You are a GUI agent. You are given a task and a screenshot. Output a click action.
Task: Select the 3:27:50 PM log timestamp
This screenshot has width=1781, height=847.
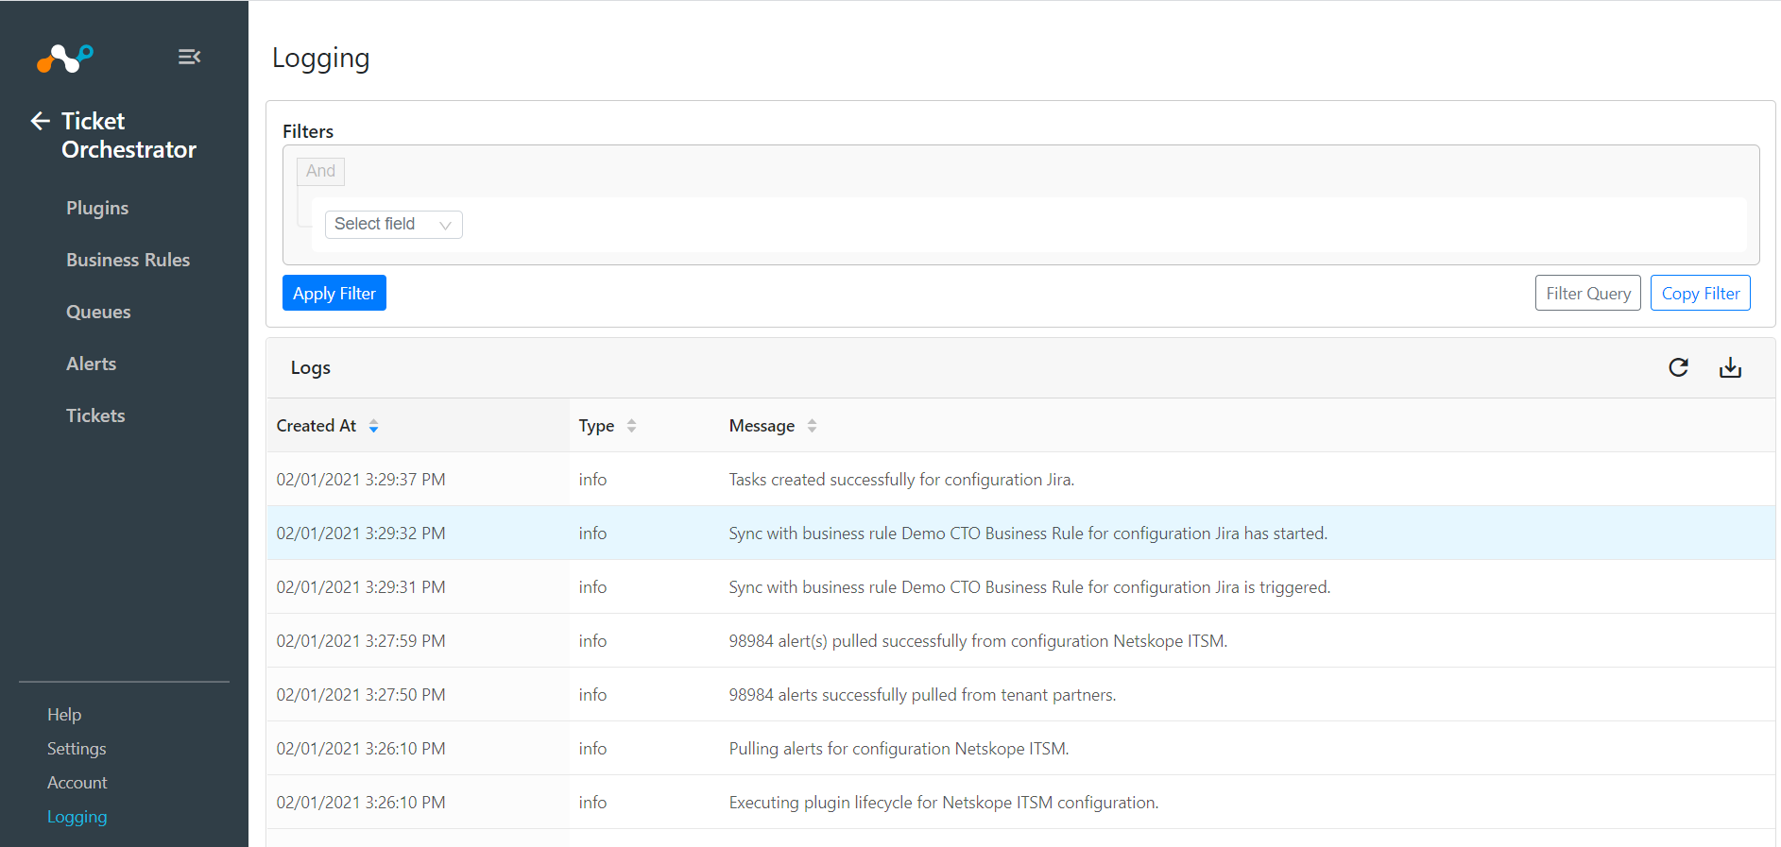[361, 695]
